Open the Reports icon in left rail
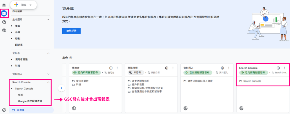Viewport: 290px width, 114px height. (x=4, y=13)
